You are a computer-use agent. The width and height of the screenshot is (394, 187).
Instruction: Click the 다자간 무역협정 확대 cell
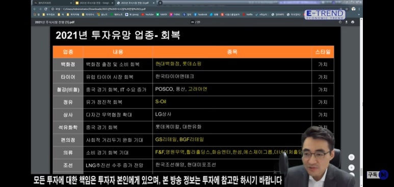[x=118, y=114]
